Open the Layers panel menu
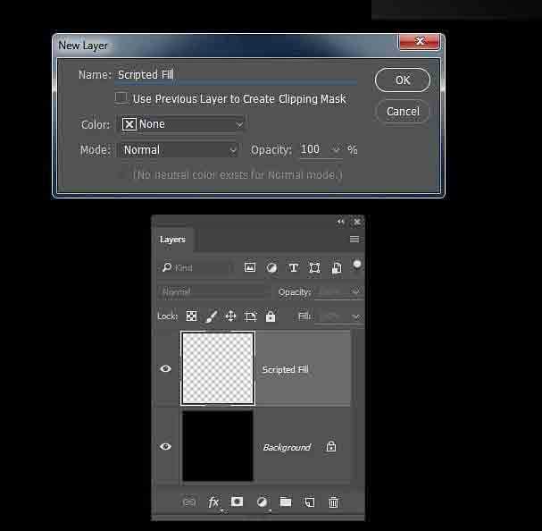The height and width of the screenshot is (531, 542). pyautogui.click(x=354, y=240)
